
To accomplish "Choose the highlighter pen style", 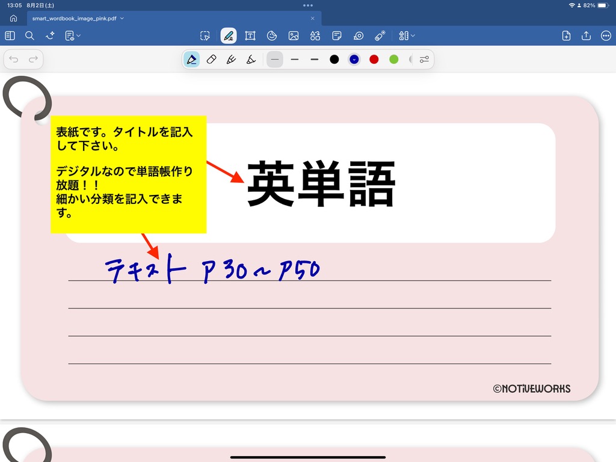I will (x=251, y=60).
